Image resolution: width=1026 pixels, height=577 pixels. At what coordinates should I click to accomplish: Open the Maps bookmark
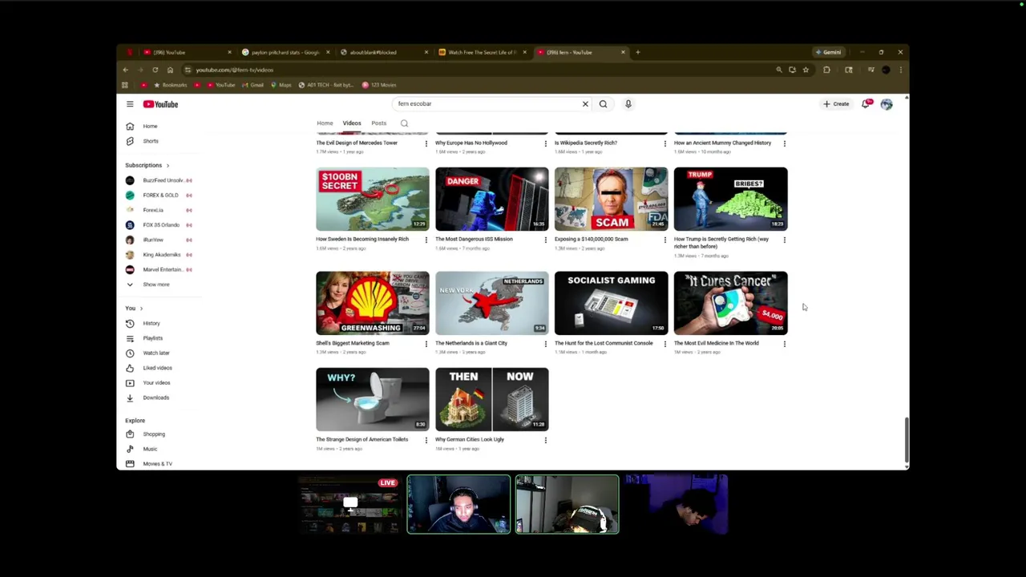(x=281, y=85)
